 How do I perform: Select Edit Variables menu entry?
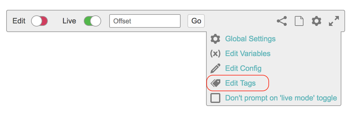click(248, 54)
